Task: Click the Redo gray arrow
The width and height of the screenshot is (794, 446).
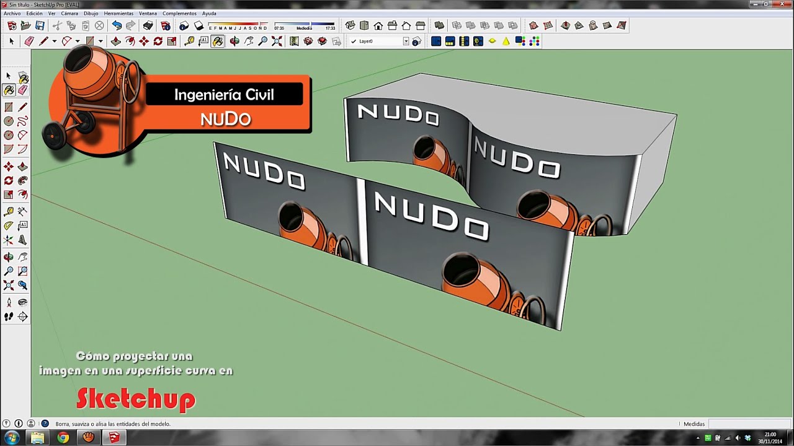Action: pyautogui.click(x=131, y=25)
